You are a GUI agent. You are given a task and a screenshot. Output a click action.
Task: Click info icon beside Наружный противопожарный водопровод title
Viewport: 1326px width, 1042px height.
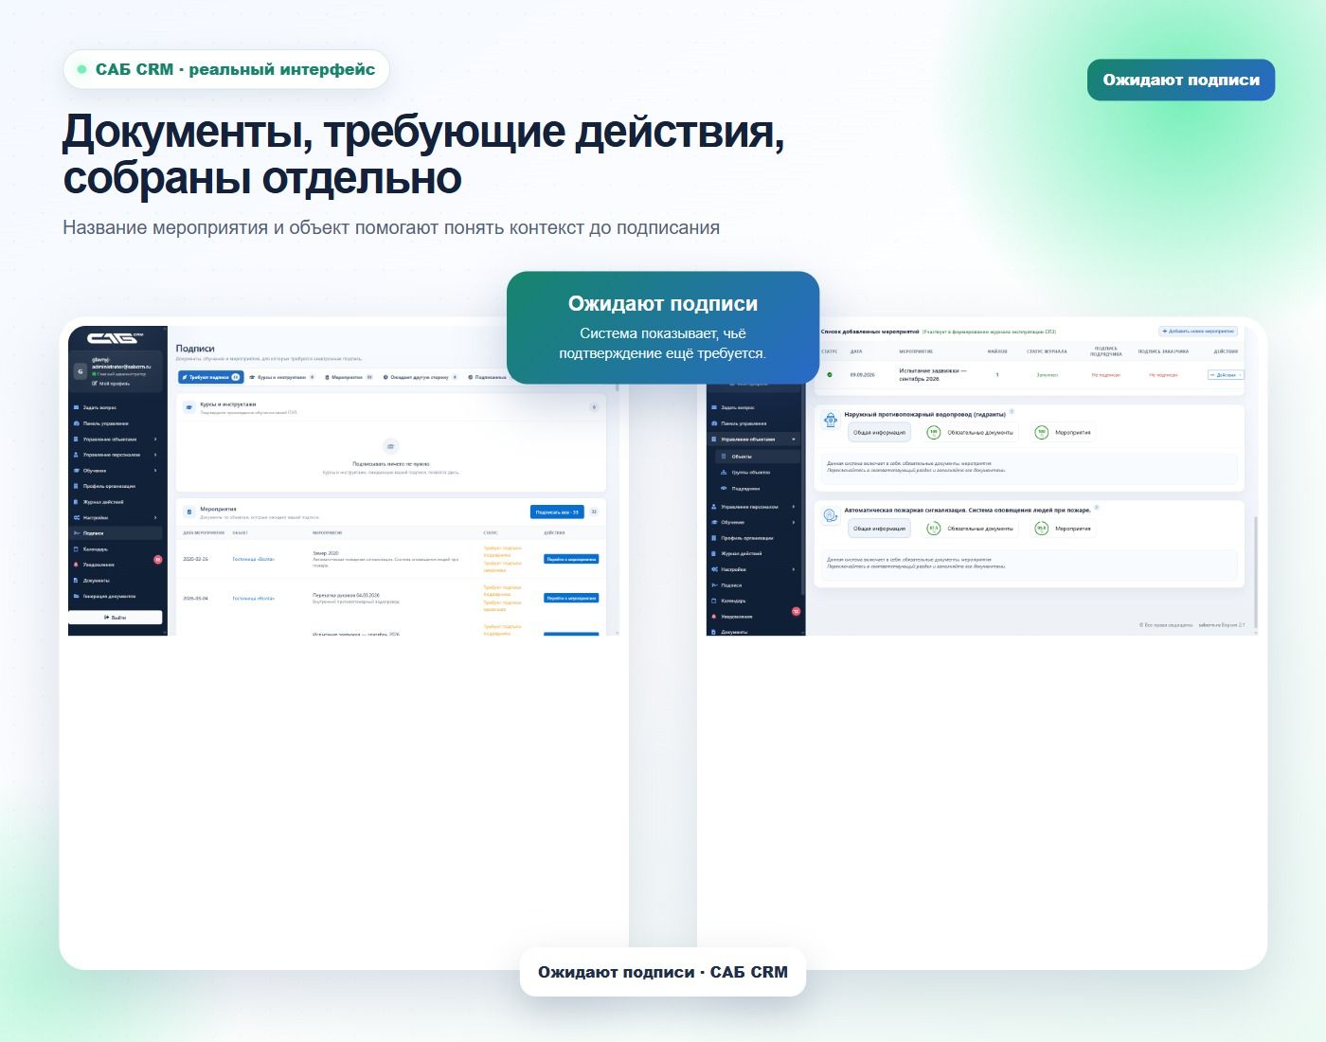[1012, 412]
